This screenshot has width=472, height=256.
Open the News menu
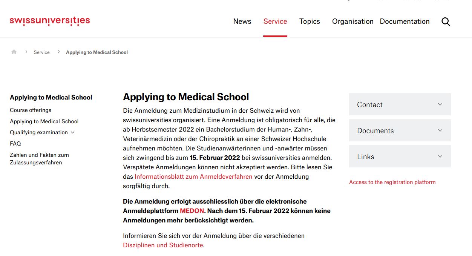(242, 21)
